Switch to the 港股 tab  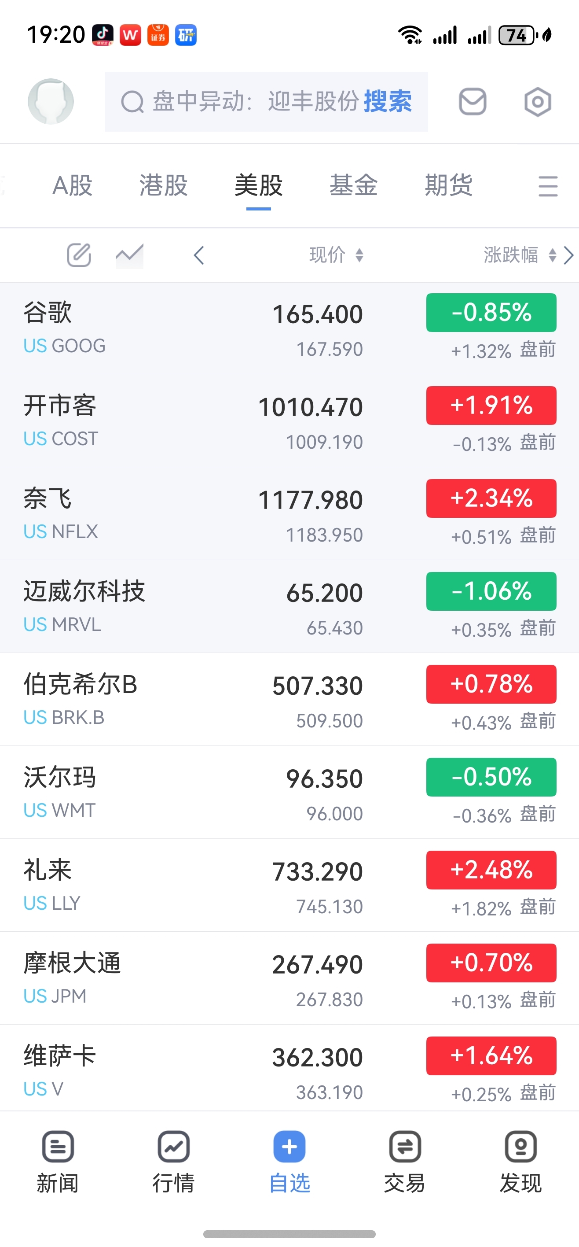(x=164, y=186)
